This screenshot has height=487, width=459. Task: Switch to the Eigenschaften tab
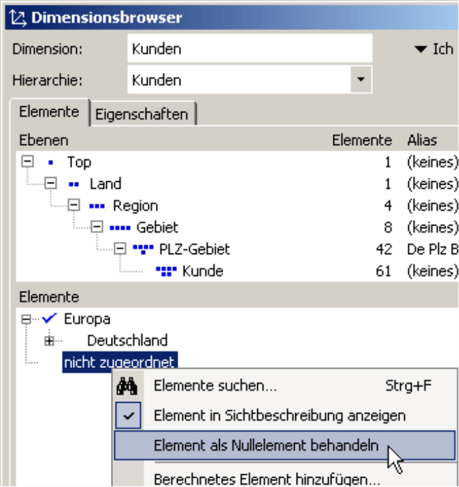pos(142,114)
